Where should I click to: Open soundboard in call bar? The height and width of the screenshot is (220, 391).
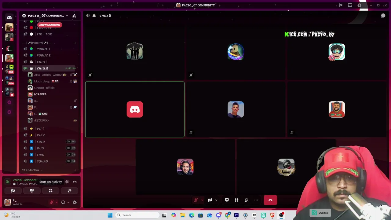[x=246, y=200]
